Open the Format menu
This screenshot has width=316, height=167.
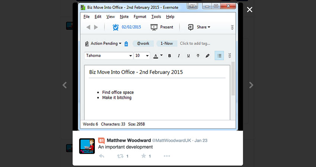coord(140,17)
